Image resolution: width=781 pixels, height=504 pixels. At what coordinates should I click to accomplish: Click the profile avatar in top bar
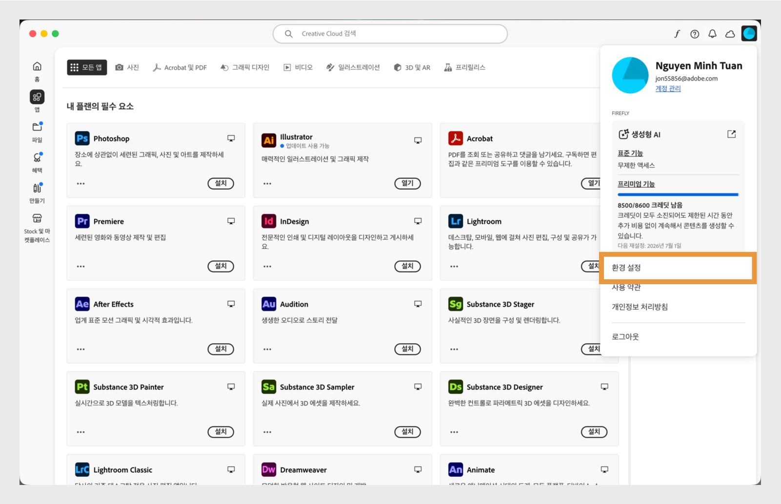[749, 33]
